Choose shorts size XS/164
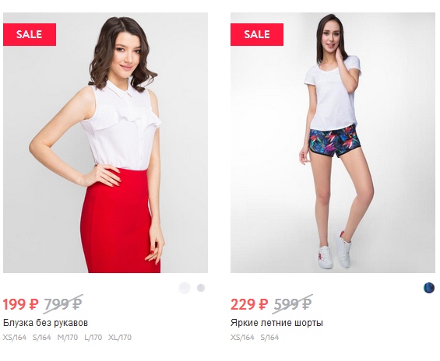The image size is (440, 361). 242,337
